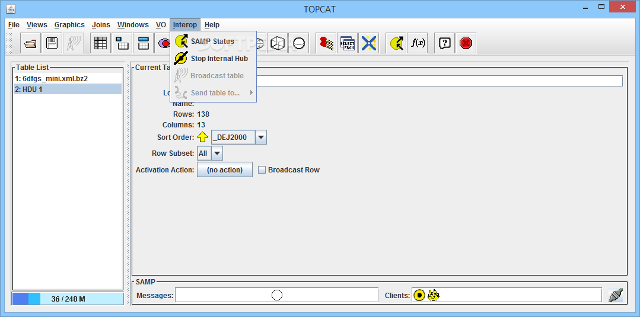Choose SAMP Status from Interop menu
This screenshot has width=640, height=317.
213,41
